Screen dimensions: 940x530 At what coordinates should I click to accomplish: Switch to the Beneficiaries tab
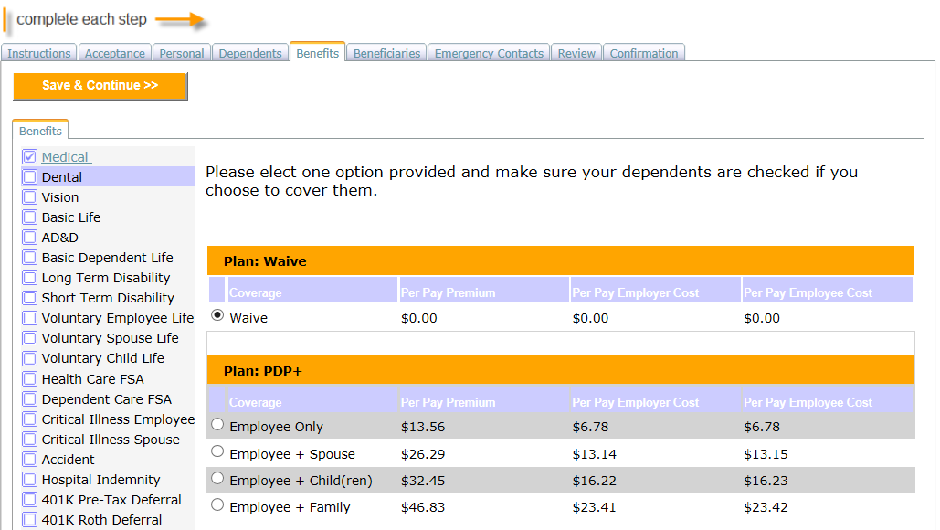click(x=386, y=53)
